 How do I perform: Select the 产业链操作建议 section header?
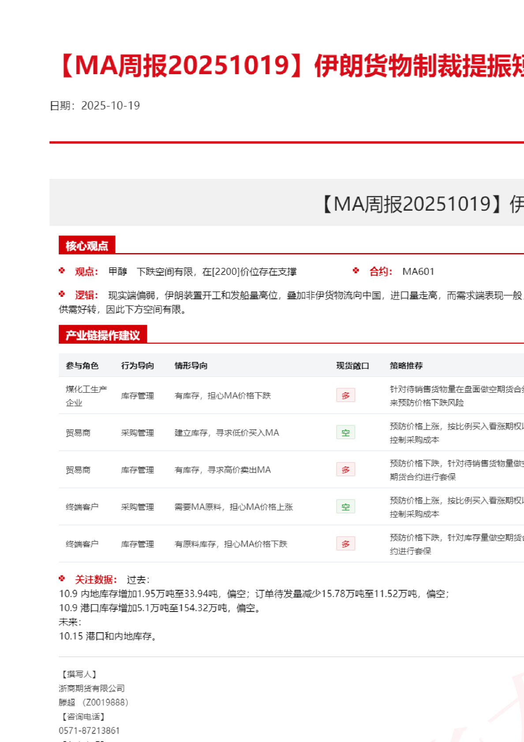click(x=103, y=335)
